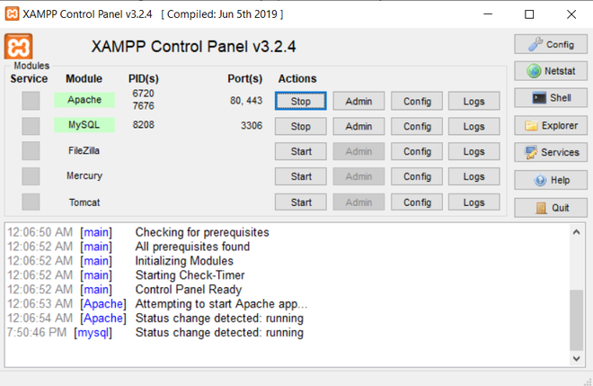Open Netstat from the right sidebar
This screenshot has width=593, height=386.
[x=551, y=71]
